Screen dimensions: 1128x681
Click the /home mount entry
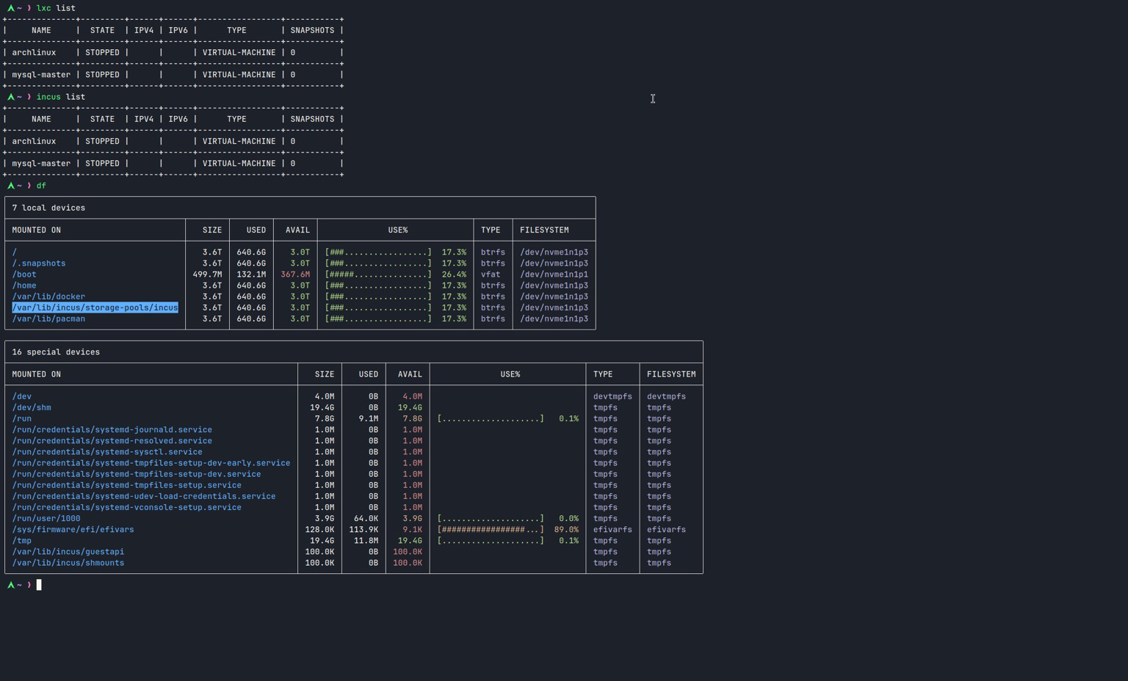tap(24, 285)
